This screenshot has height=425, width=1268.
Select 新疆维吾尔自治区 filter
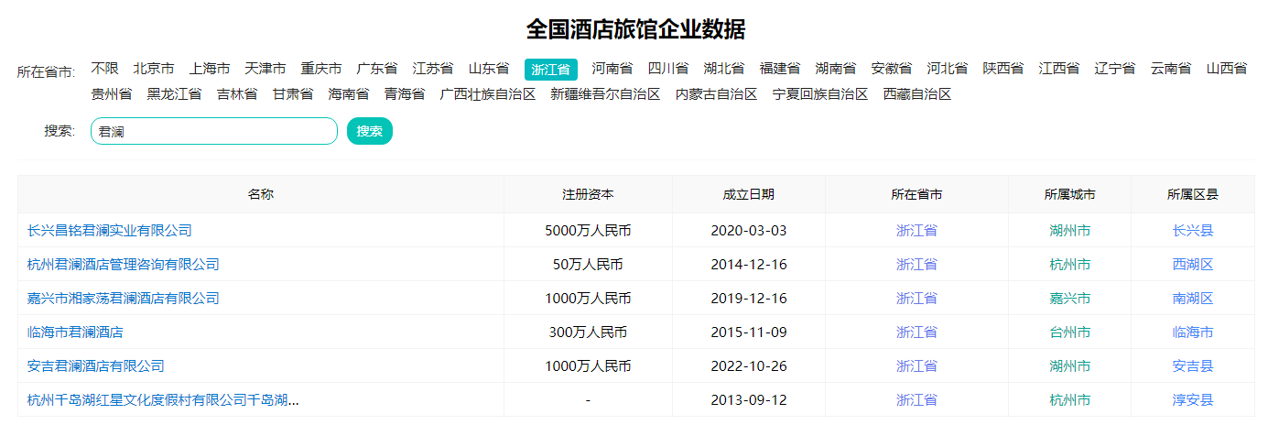tap(605, 94)
